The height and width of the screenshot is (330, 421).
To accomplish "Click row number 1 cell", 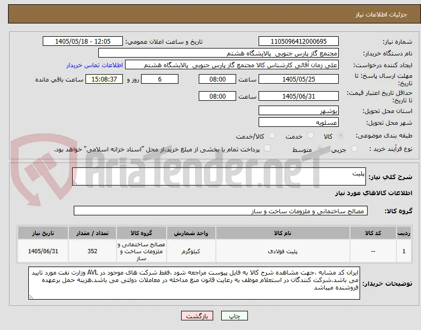I will [x=404, y=251].
